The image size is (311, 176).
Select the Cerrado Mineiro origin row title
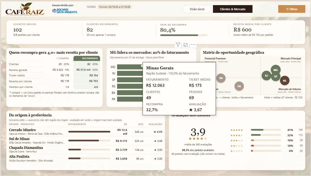coord(22,130)
